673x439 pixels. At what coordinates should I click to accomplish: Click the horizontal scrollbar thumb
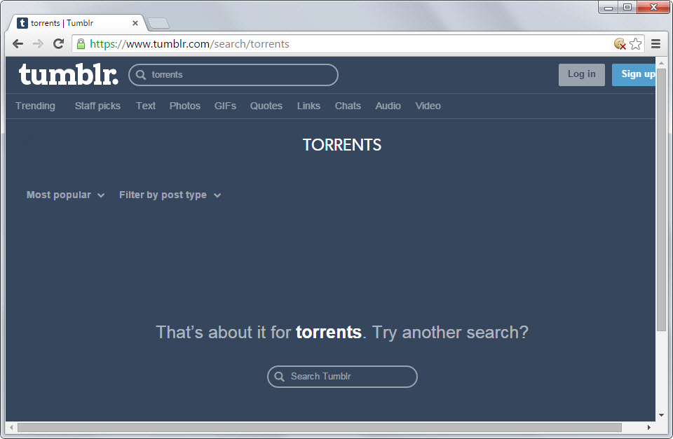[320, 427]
